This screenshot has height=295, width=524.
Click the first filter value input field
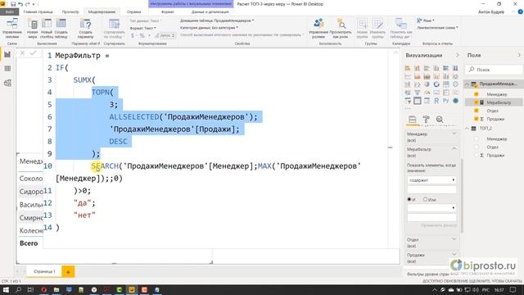pos(431,189)
